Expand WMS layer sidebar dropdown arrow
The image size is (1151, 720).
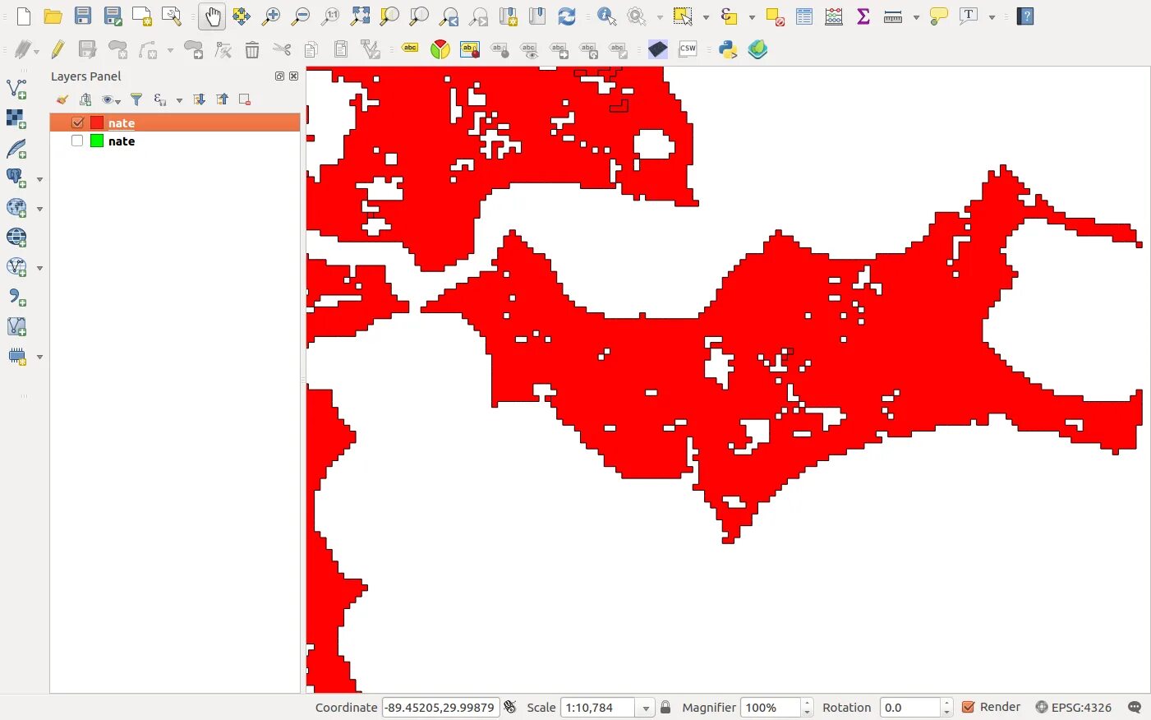tap(39, 209)
